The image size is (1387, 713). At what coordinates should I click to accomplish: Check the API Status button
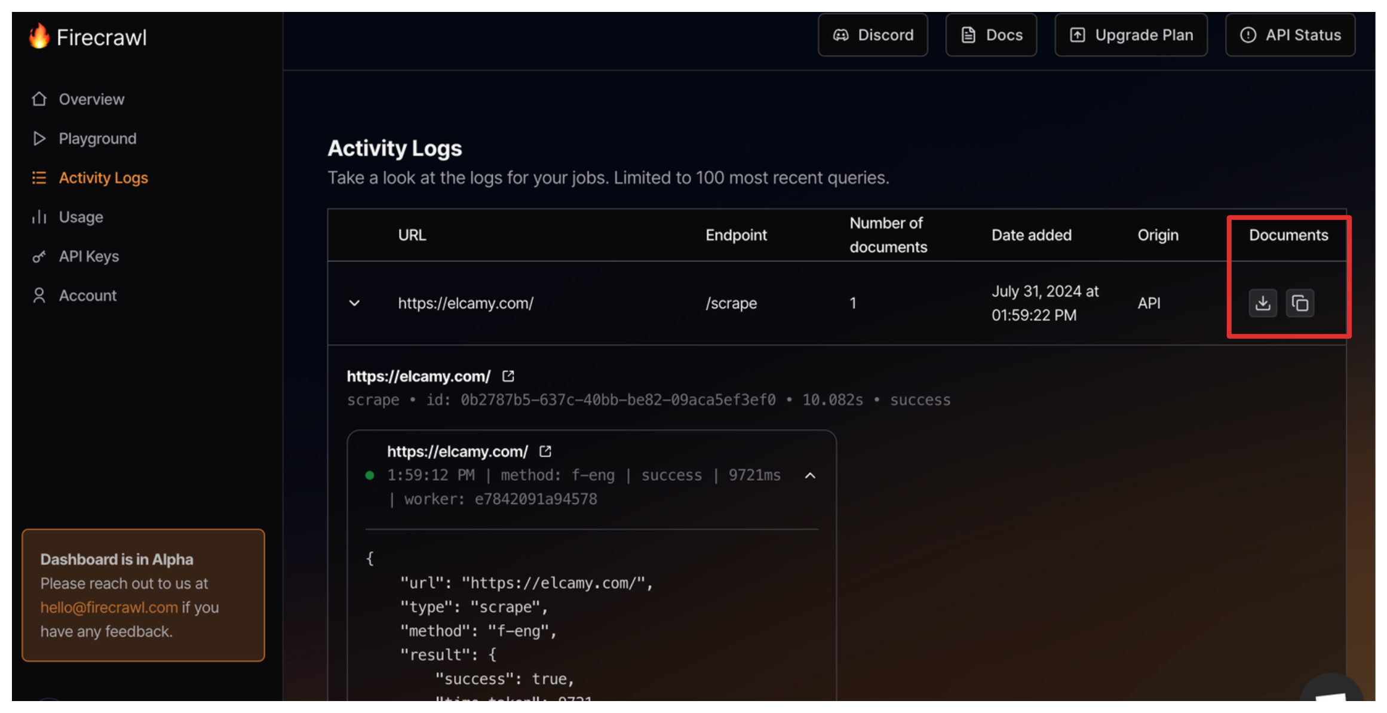tap(1290, 35)
